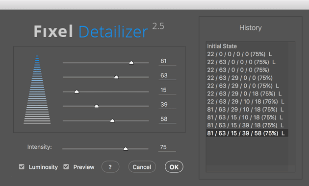Select history entry 22 / 63 / 0 / 0 / 0 (75%) without L

click(x=247, y=70)
